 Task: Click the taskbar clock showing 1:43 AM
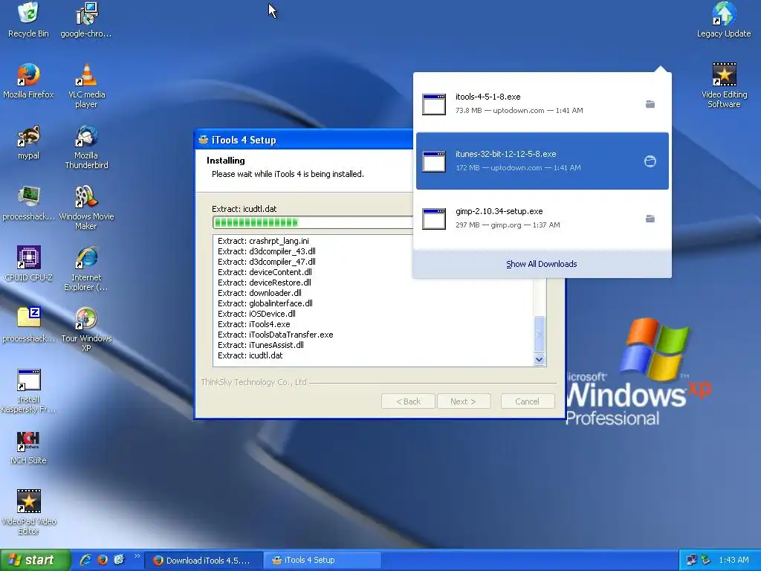[734, 560]
